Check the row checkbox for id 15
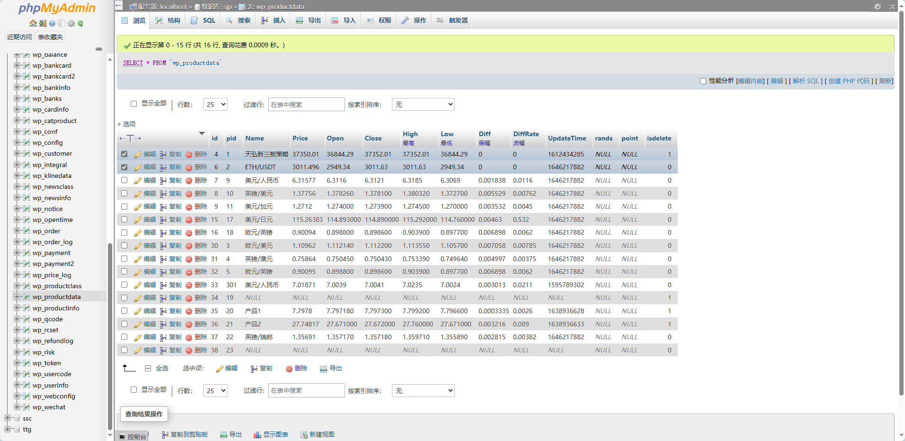905x441 pixels. (124, 220)
